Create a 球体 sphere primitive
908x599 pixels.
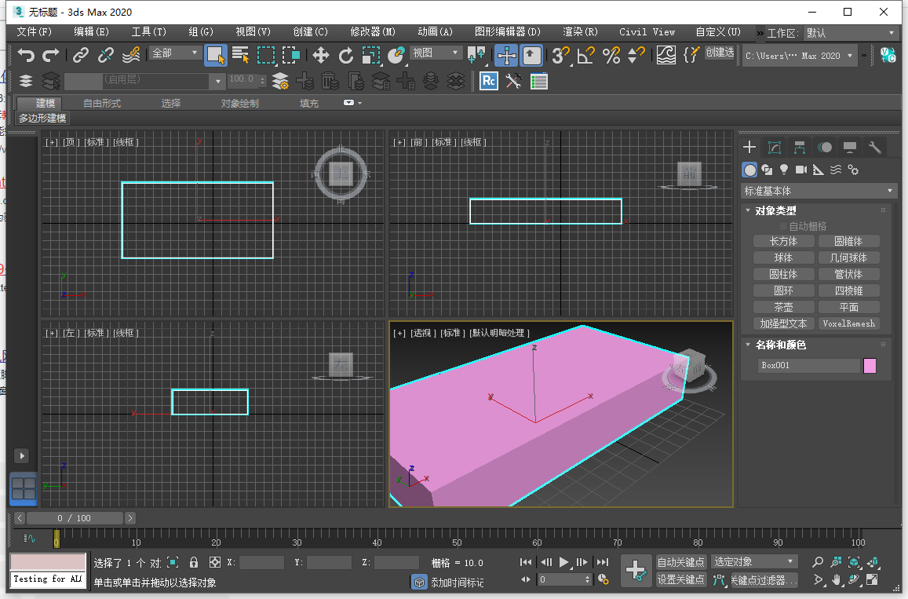783,257
